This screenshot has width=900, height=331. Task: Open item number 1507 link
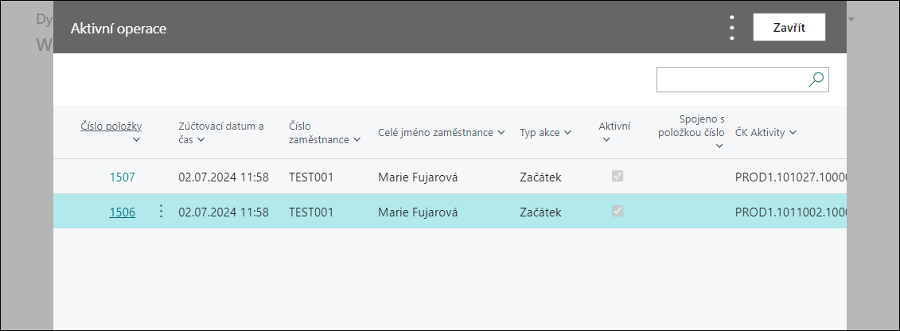[x=123, y=177]
